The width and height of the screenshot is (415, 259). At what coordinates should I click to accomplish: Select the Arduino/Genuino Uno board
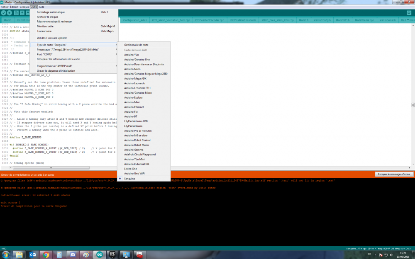pyautogui.click(x=144, y=60)
